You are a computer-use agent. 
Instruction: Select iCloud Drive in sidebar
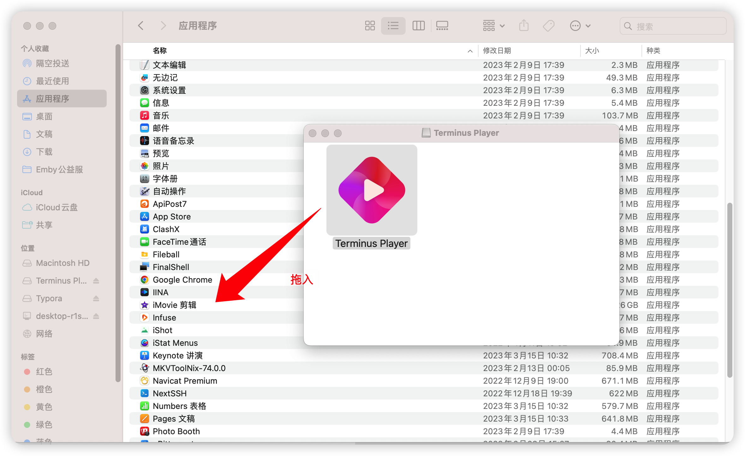click(x=56, y=207)
